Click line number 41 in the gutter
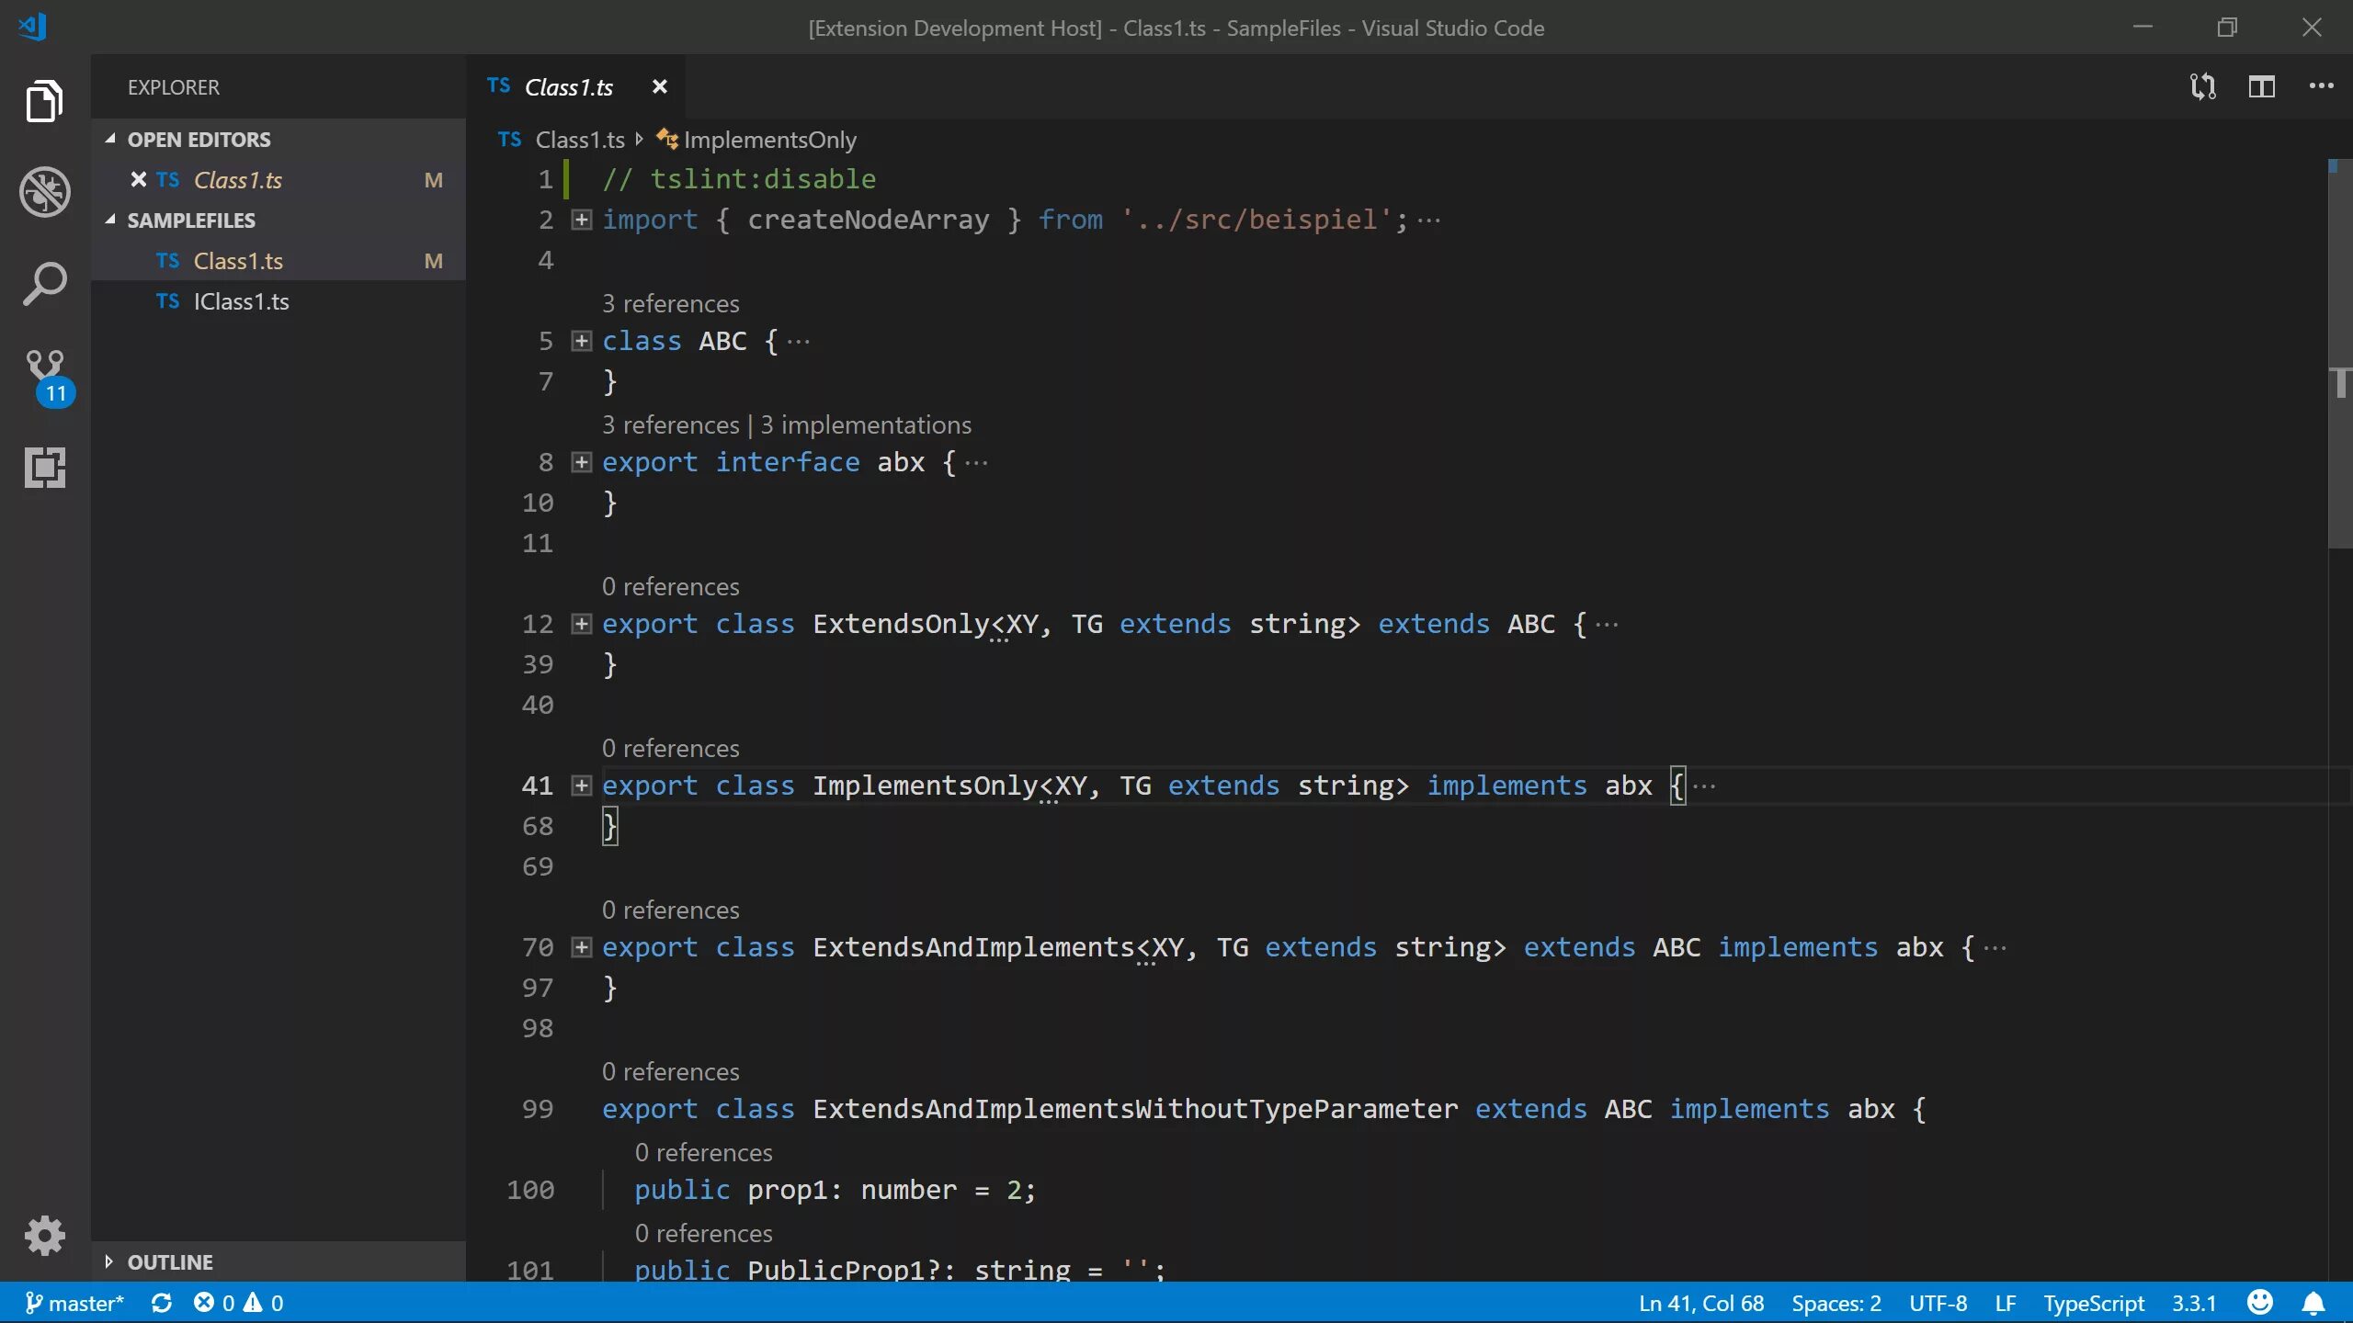This screenshot has width=2353, height=1323. point(538,786)
